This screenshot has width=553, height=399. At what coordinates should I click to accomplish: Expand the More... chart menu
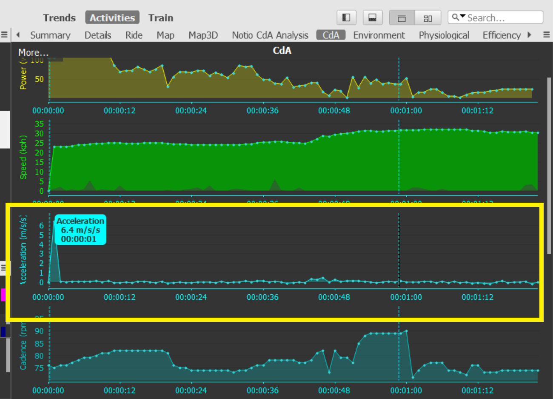[33, 52]
